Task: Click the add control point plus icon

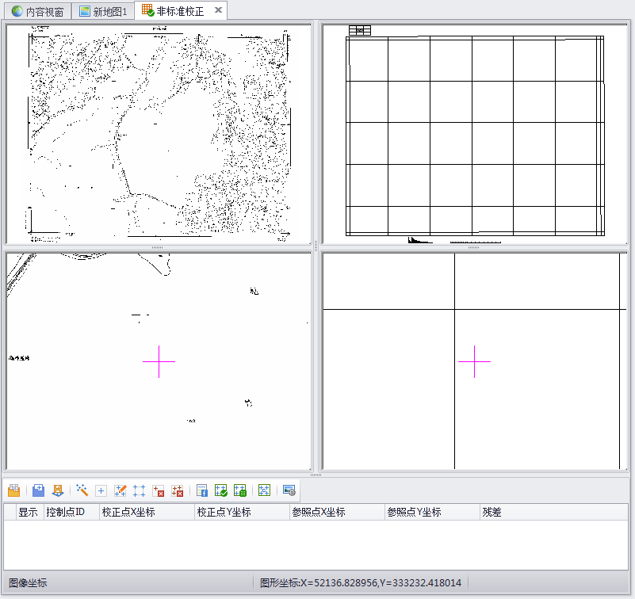Action: click(101, 490)
